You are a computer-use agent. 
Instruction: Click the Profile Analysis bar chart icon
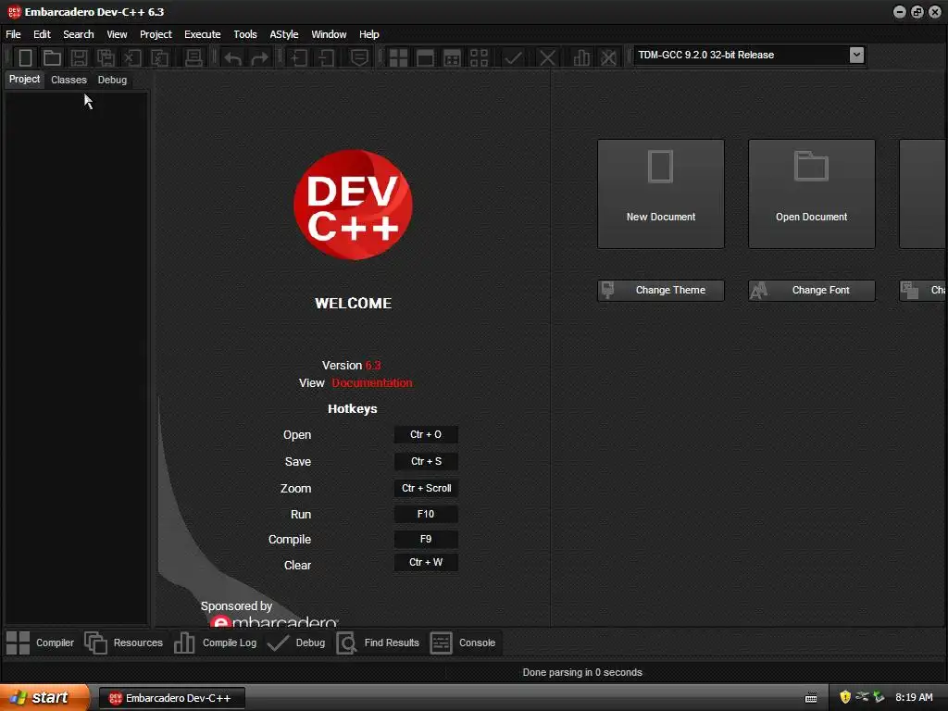[581, 57]
